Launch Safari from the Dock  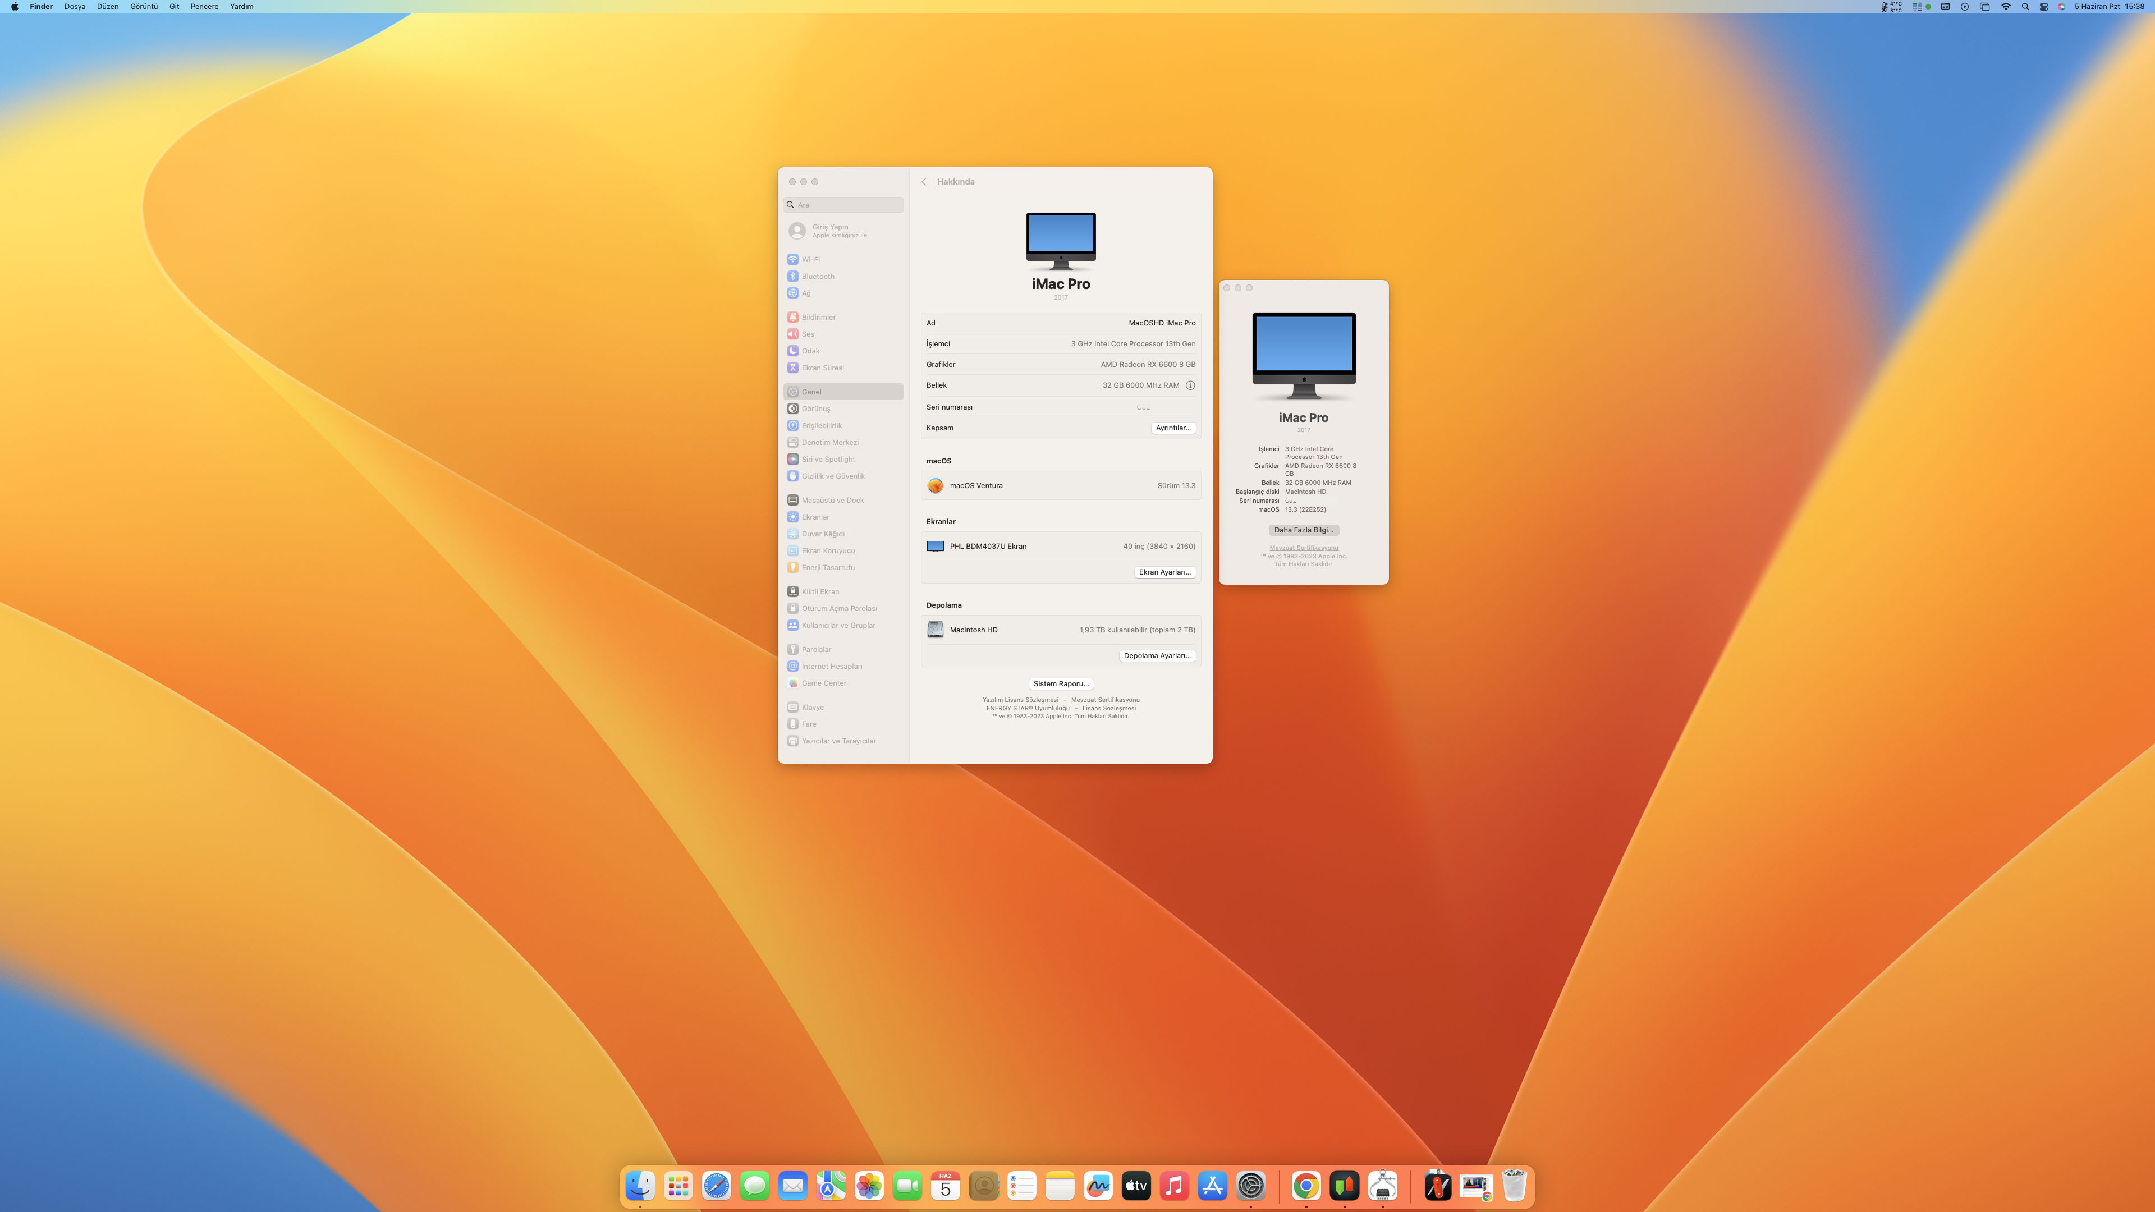tap(716, 1185)
